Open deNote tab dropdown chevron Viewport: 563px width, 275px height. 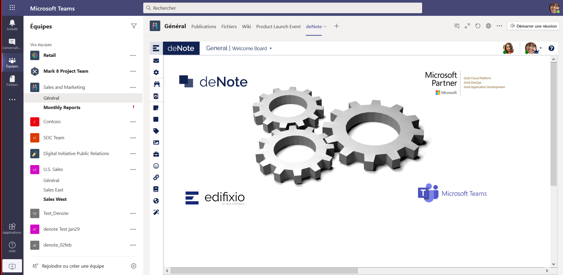(x=325, y=26)
